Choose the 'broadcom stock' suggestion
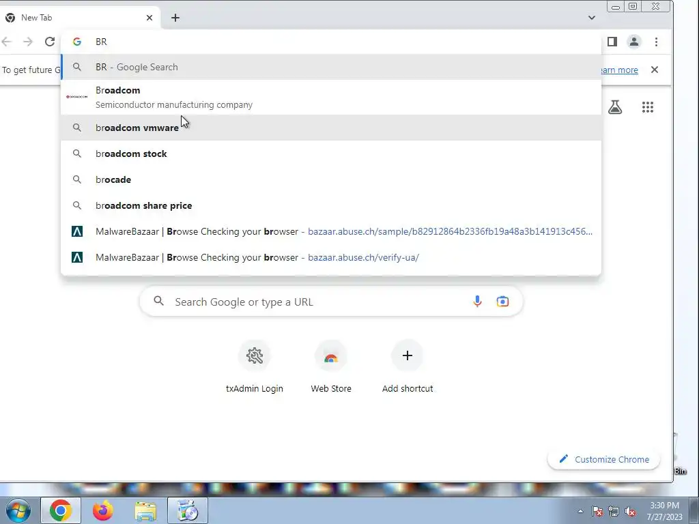699x524 pixels. point(331,154)
